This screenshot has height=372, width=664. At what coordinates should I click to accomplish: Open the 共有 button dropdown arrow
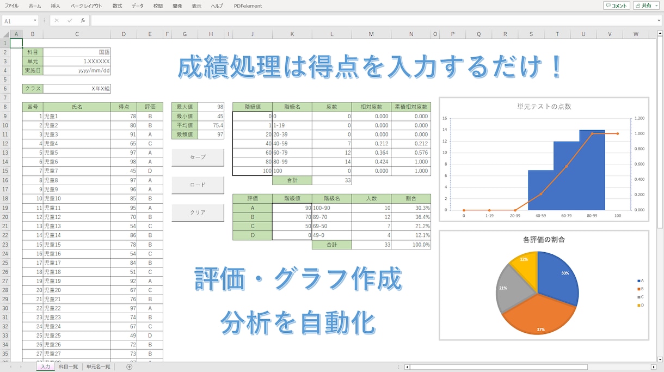pos(655,5)
